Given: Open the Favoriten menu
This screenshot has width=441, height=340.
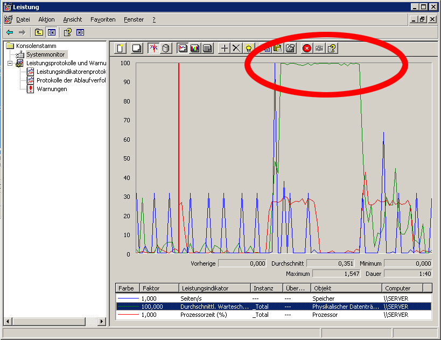Looking at the screenshot, I should click(103, 19).
